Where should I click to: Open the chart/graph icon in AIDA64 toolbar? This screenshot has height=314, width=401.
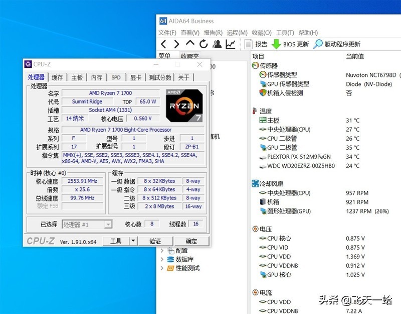pos(231,44)
